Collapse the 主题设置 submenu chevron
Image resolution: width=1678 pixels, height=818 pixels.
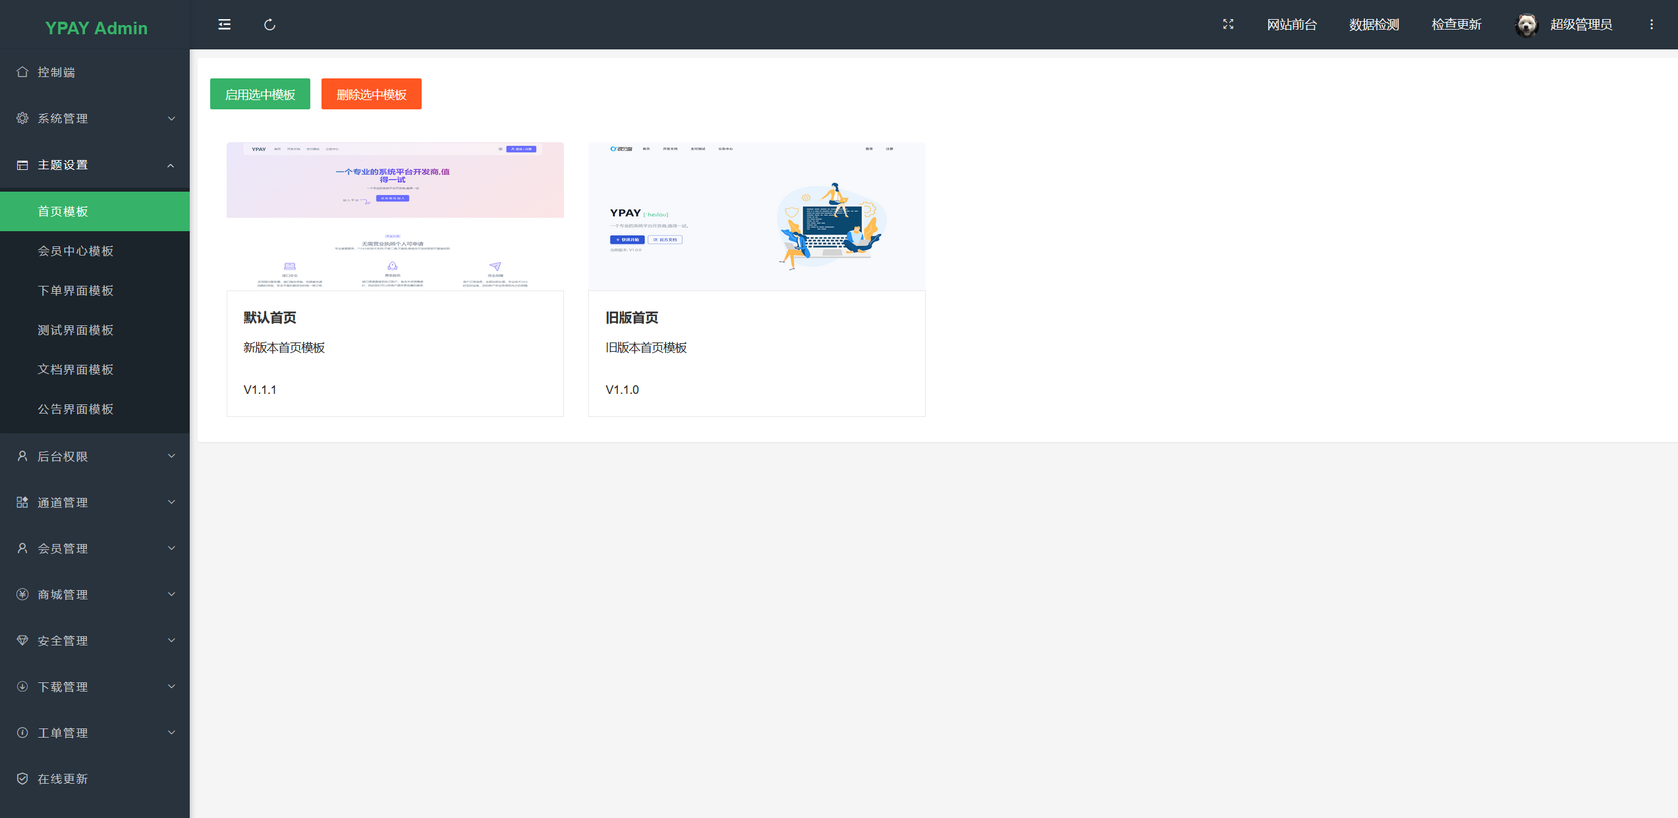click(171, 165)
